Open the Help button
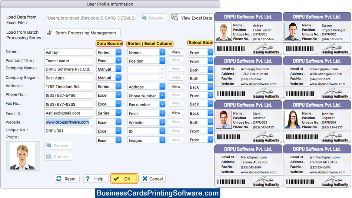 (x=96, y=179)
